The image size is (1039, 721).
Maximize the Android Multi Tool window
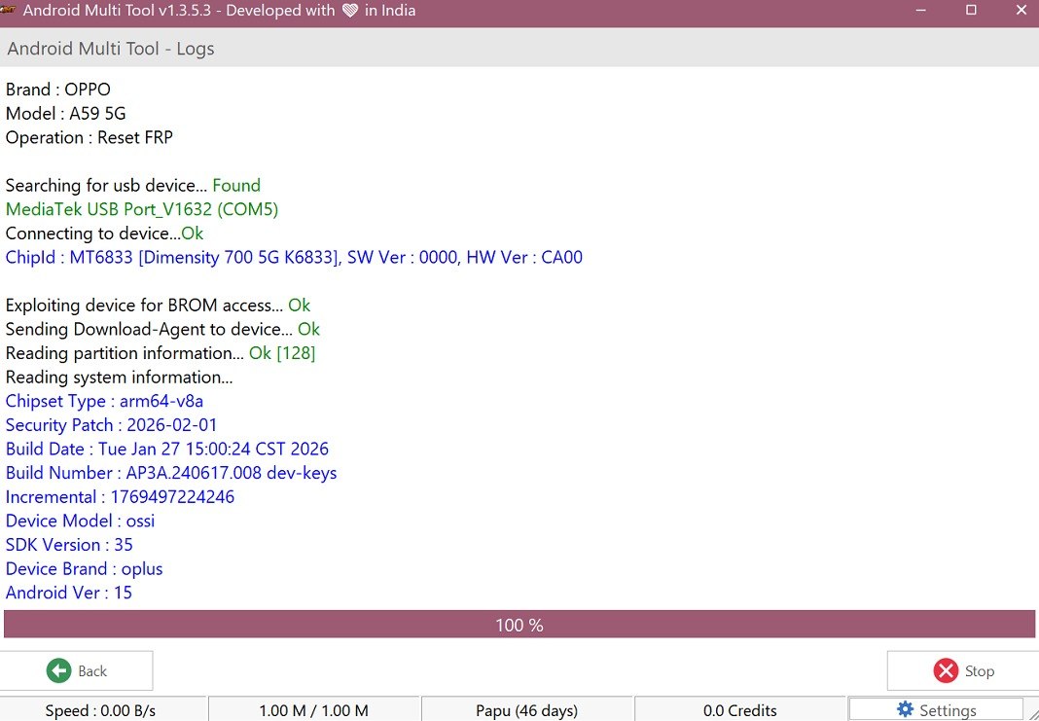point(971,11)
